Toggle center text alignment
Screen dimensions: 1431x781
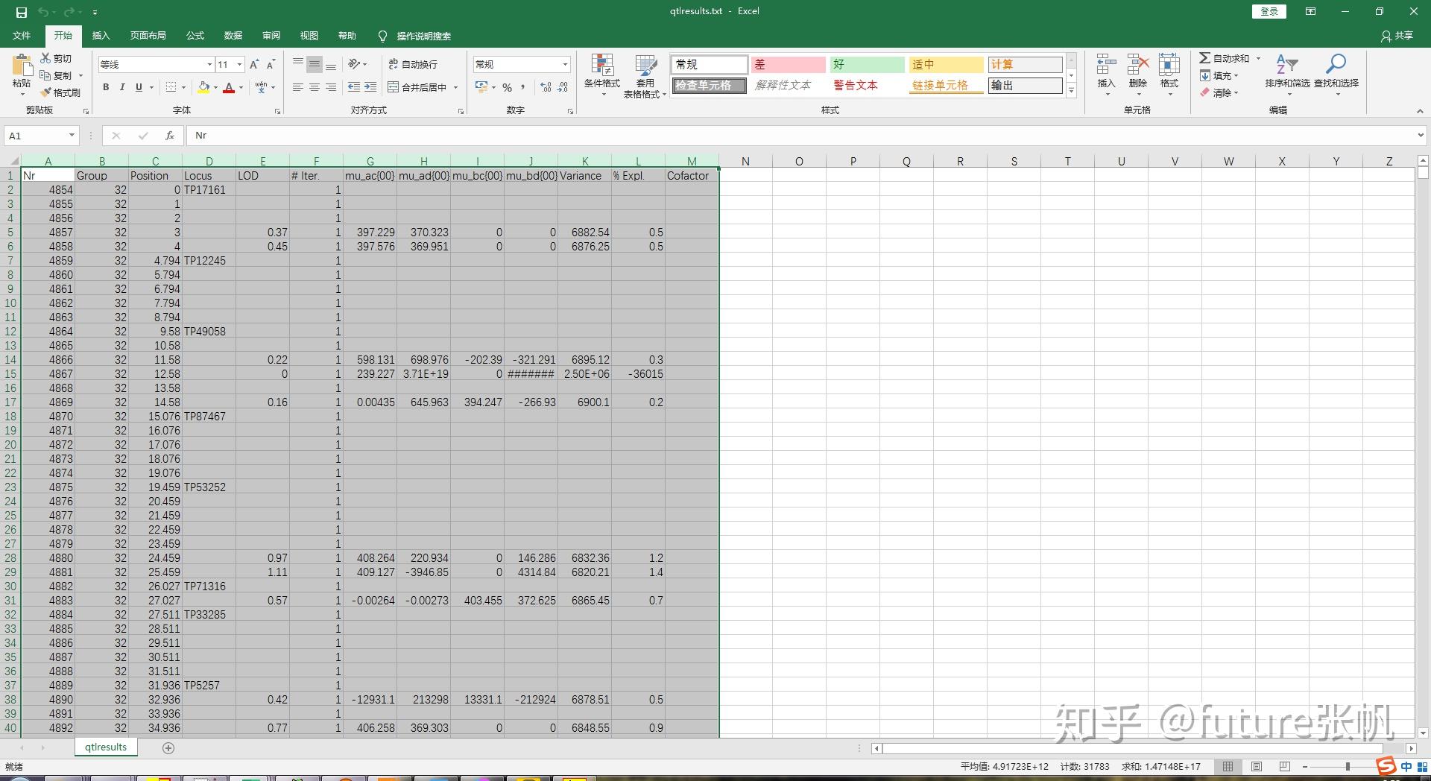coord(315,87)
